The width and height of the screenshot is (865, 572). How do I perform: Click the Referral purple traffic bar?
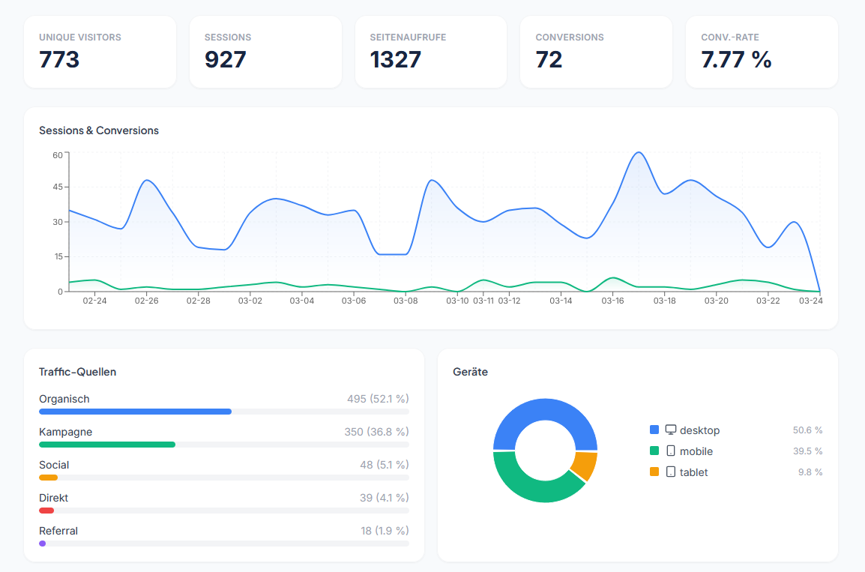click(43, 544)
